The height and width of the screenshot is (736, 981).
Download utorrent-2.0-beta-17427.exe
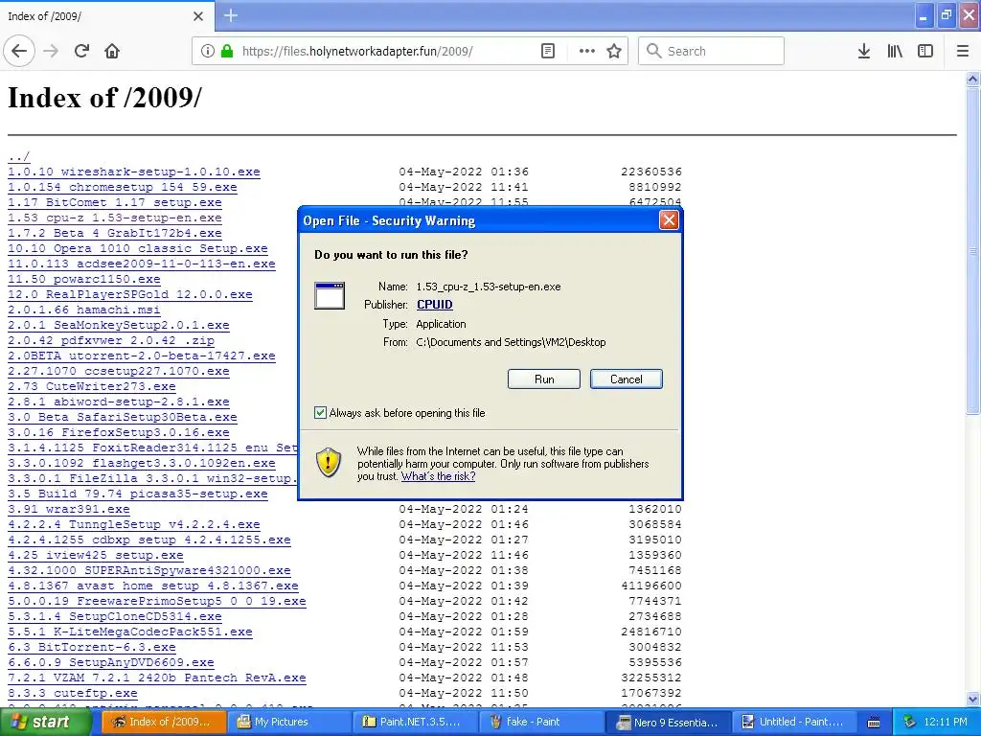click(142, 356)
